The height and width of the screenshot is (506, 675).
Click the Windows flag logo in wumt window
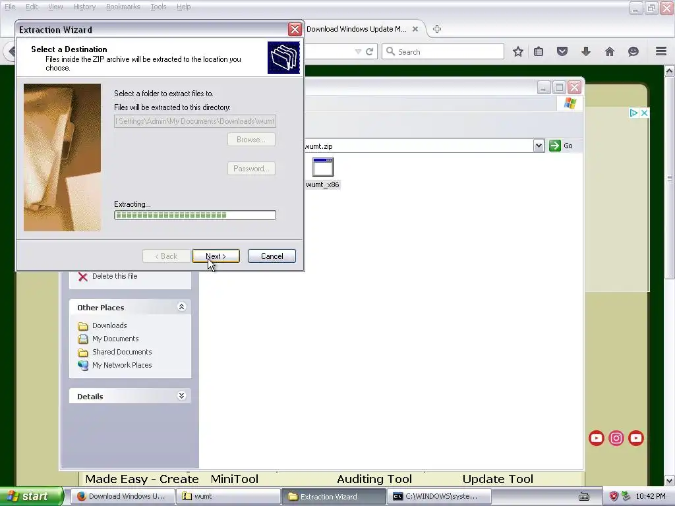point(570,103)
